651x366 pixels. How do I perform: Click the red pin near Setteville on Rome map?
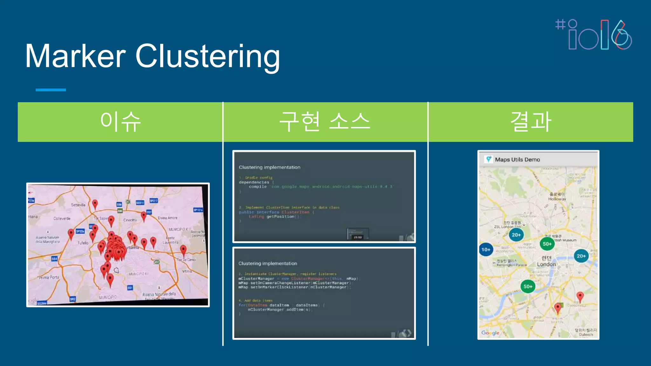(95, 204)
